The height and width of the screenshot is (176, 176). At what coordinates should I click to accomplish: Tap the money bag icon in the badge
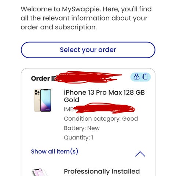click(136, 77)
